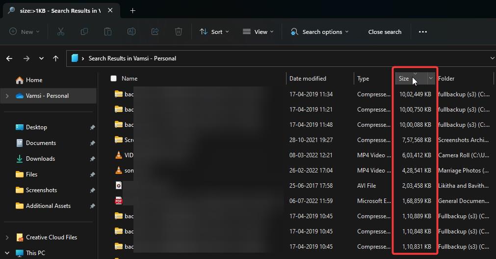
Task: Open a new tab with plus icon
Action: pyautogui.click(x=133, y=11)
